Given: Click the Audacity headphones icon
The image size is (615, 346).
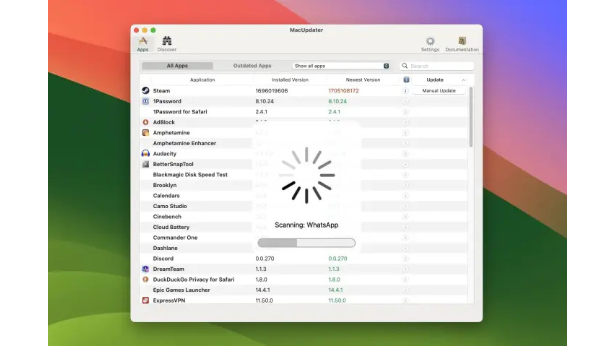Looking at the screenshot, I should click(145, 153).
